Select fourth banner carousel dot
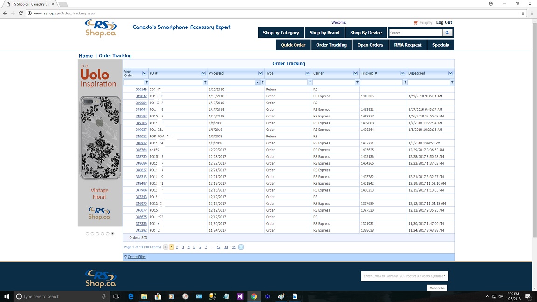This screenshot has height=302, width=537. pyautogui.click(x=103, y=234)
